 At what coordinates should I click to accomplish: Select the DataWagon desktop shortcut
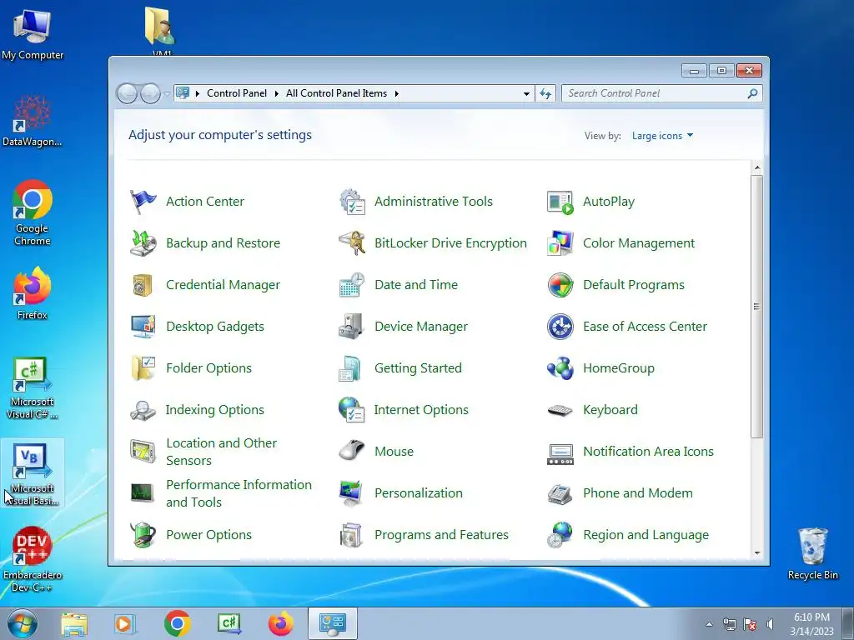33,121
